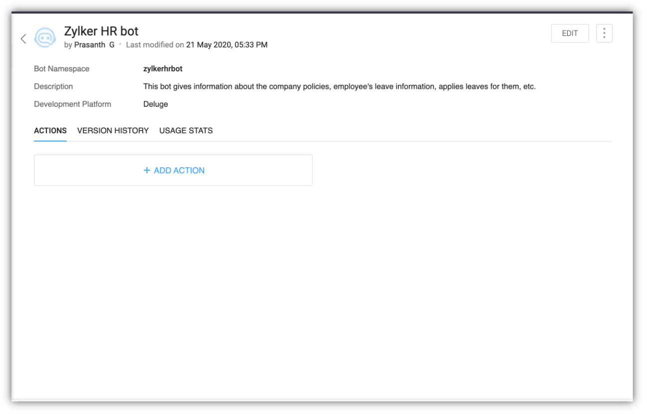
Task: Click the Zylker HR bot avatar icon
Action: click(x=45, y=38)
